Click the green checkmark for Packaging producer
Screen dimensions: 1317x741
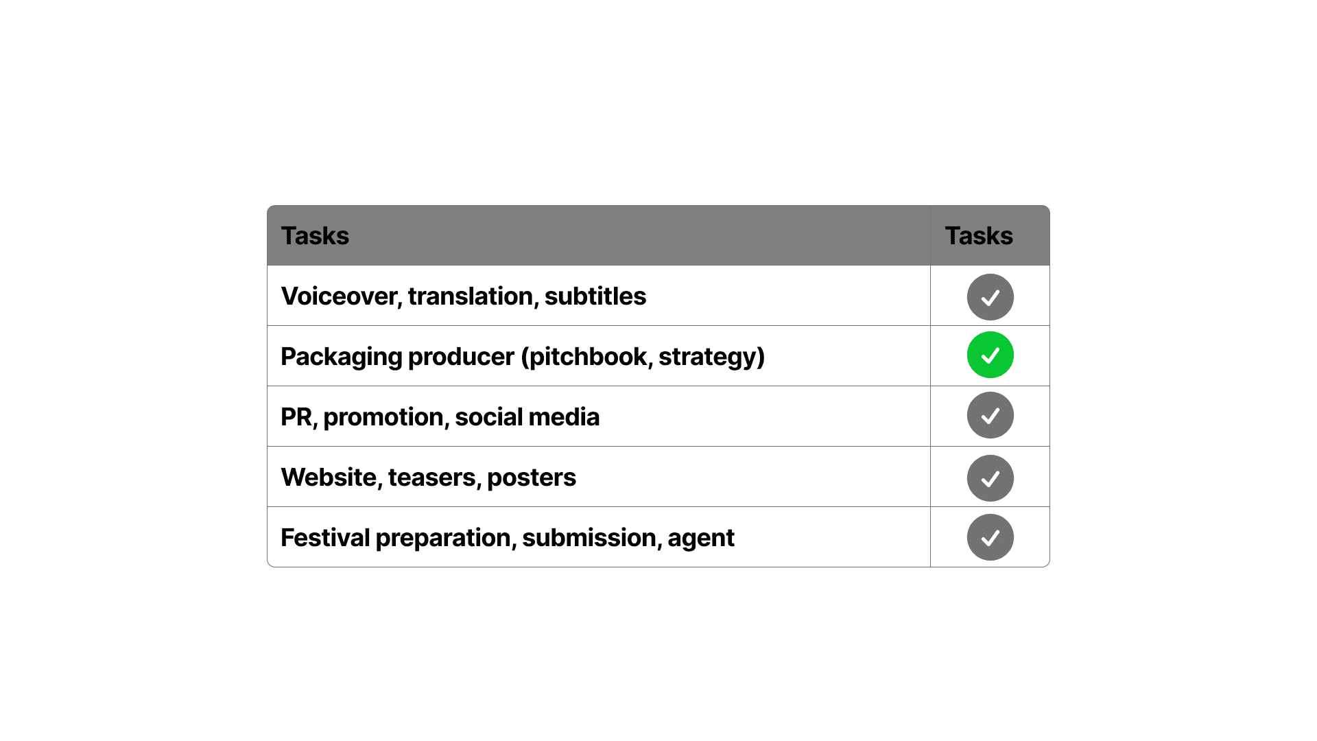point(990,355)
